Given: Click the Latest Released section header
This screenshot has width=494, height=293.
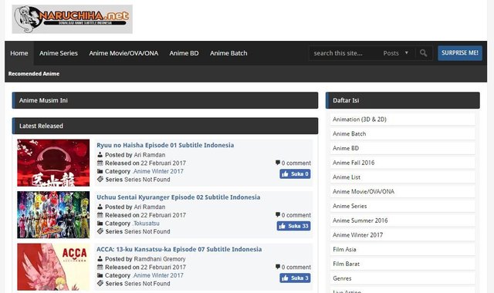Looking at the screenshot, I should (x=165, y=126).
